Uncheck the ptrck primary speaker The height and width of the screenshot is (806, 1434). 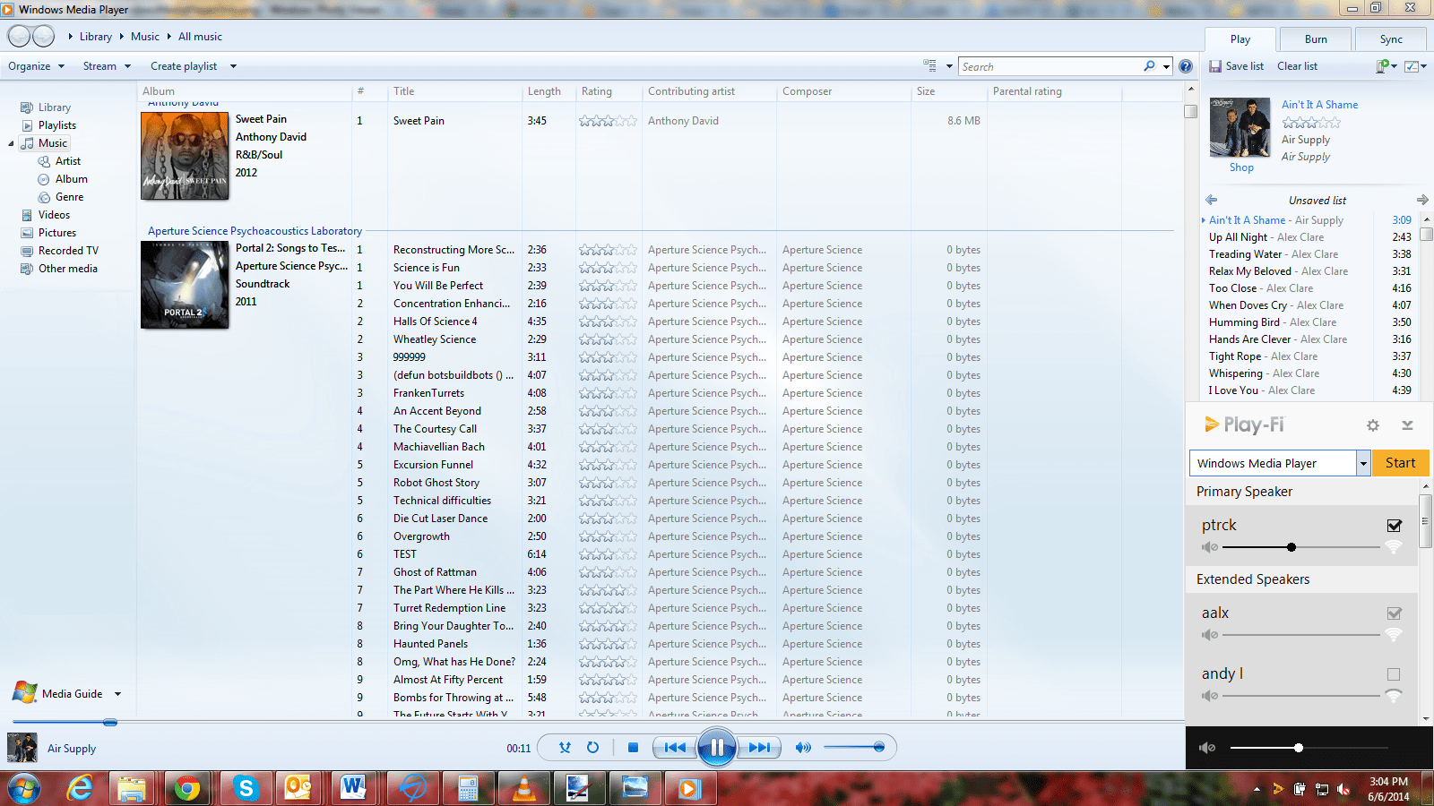click(1395, 526)
